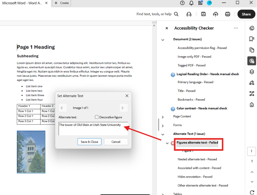Click the Subheading text

[x=28, y=56]
